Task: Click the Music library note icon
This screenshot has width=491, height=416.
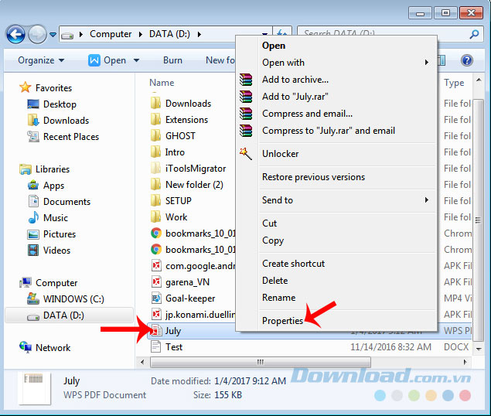Action: (33, 218)
